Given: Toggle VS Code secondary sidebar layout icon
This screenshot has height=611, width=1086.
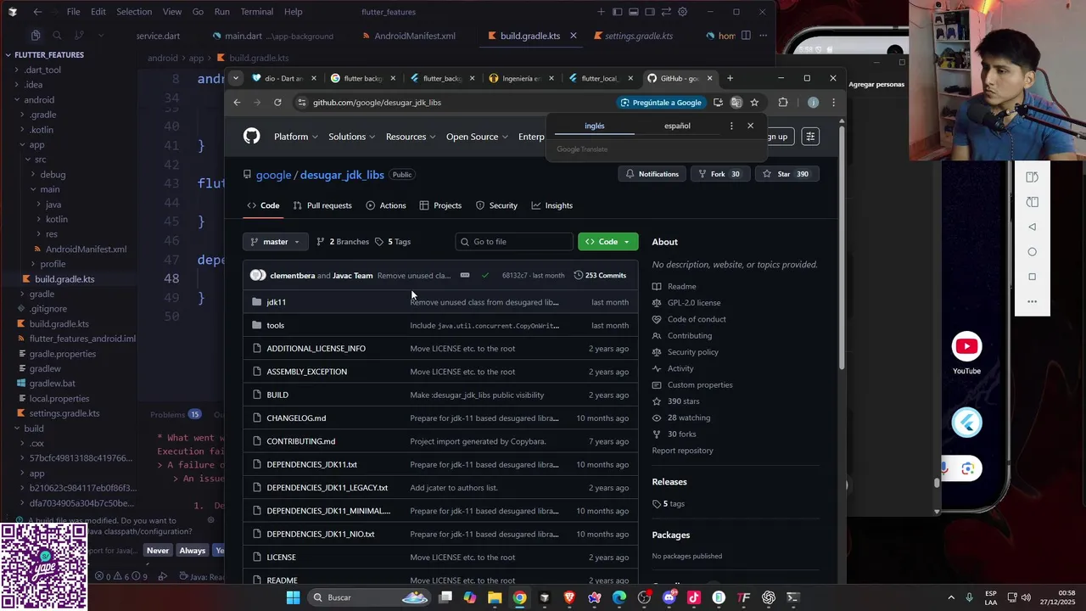Looking at the screenshot, I should pos(650,12).
